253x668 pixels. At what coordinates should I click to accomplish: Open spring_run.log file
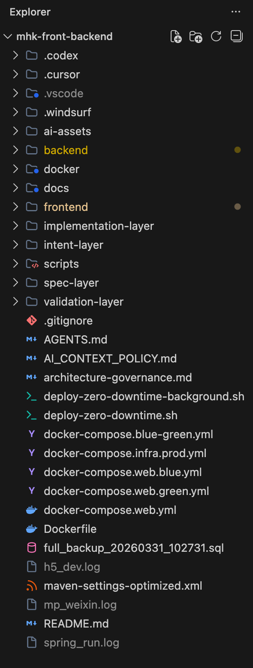click(81, 643)
